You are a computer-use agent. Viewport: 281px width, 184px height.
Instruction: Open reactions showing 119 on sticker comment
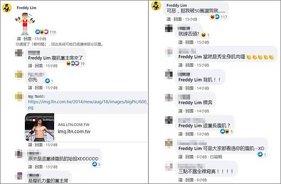(x=46, y=32)
